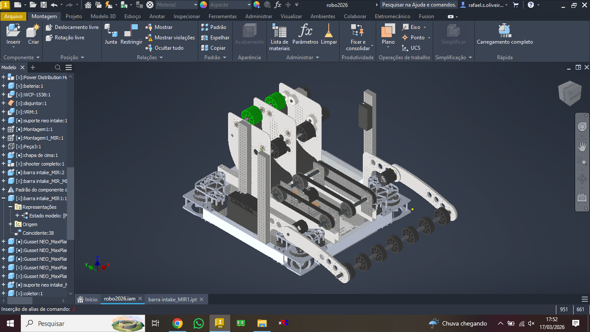This screenshot has height=332, width=590.
Task: Click the appearance color wheel swatch
Action: click(203, 5)
